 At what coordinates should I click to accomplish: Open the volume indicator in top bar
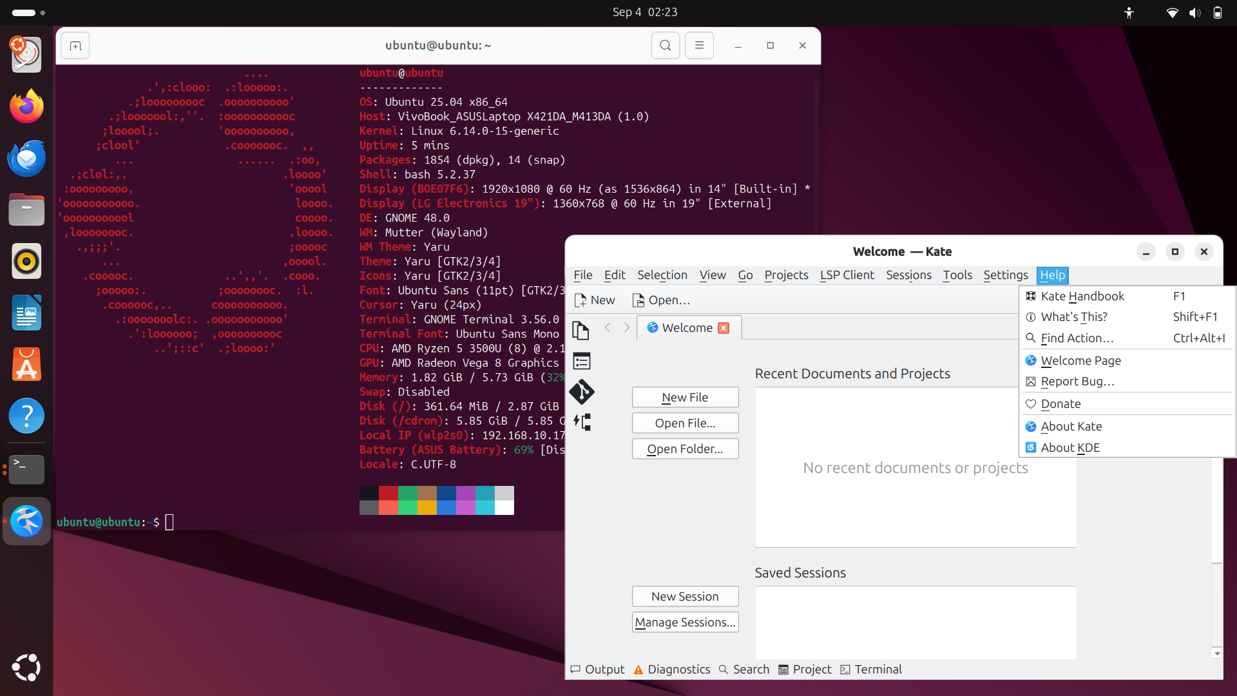click(1195, 12)
